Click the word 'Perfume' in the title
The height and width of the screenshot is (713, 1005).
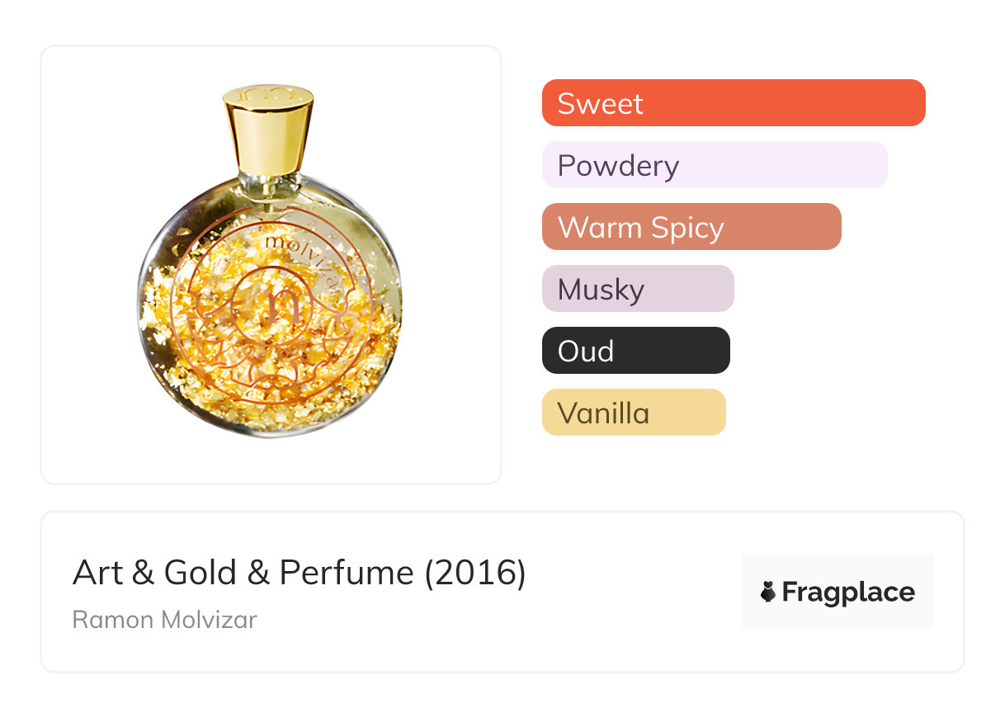click(346, 573)
